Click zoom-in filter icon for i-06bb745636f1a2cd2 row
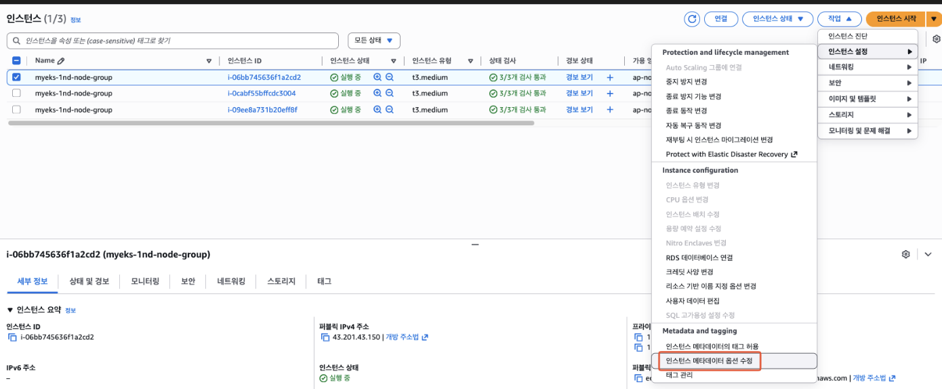 [377, 77]
